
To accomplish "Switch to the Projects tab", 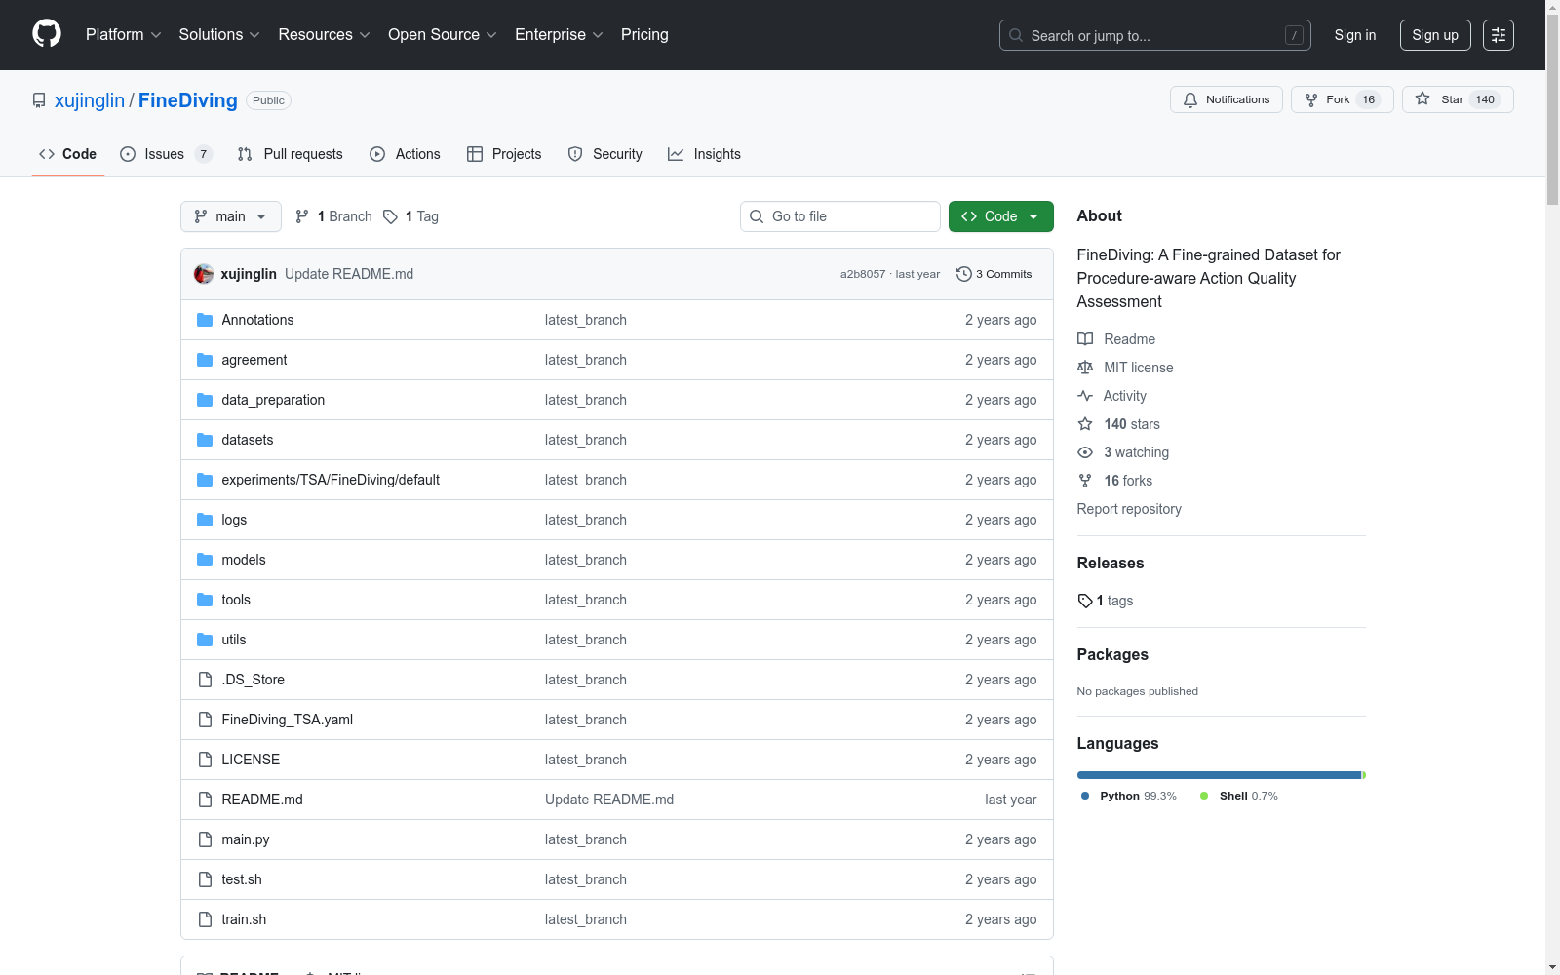I will click(x=504, y=154).
